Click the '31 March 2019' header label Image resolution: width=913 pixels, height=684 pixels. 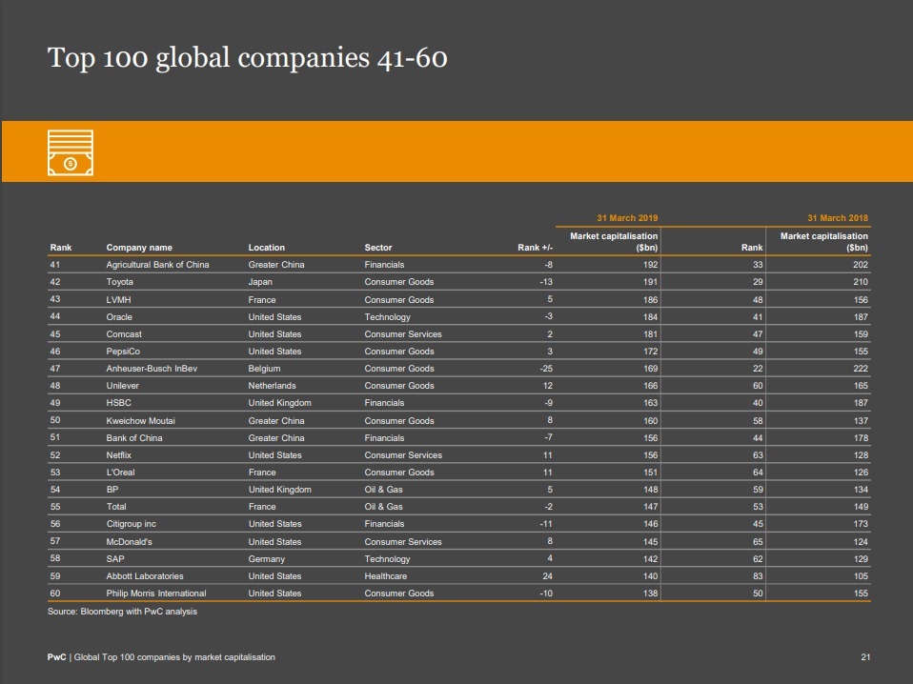point(627,218)
